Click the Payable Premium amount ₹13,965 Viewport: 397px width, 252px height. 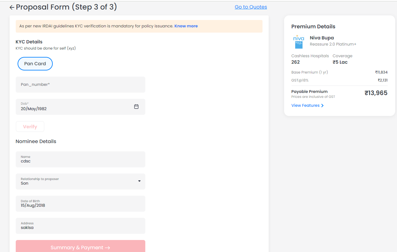coord(376,93)
